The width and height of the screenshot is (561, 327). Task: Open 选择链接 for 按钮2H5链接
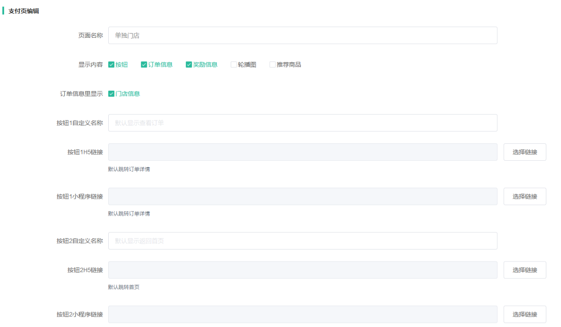coord(524,270)
